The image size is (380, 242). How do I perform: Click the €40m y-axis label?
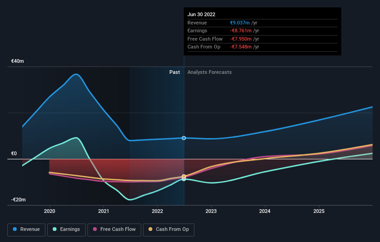point(18,61)
